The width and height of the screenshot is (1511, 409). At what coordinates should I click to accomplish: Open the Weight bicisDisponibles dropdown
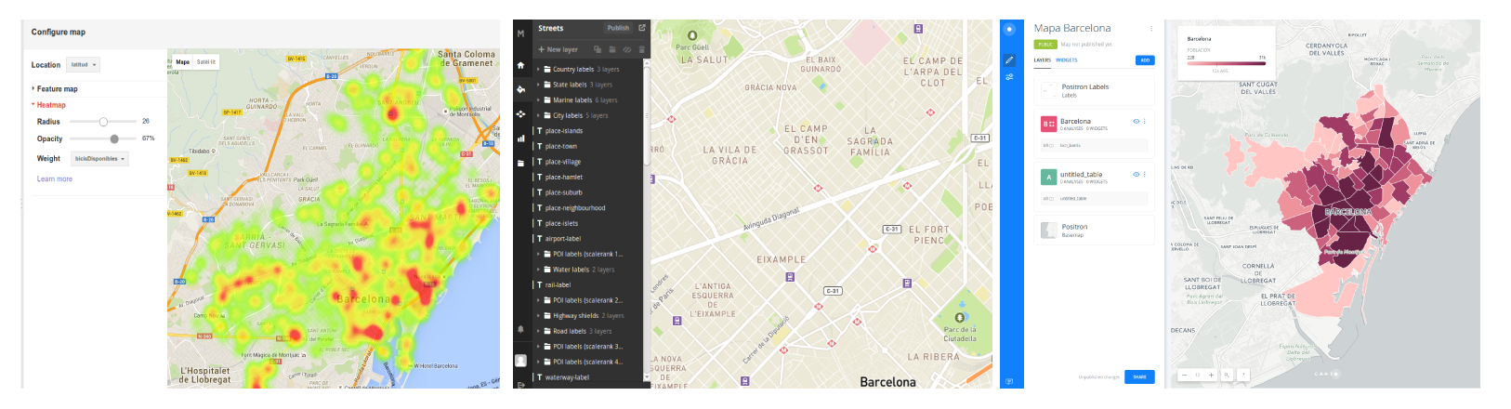point(99,159)
